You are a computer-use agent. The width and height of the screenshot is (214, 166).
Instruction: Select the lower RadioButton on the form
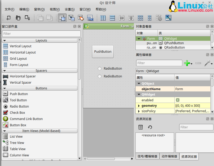tap(110, 76)
